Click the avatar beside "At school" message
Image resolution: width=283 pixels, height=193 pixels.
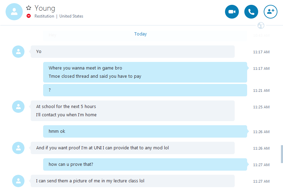tap(18, 107)
